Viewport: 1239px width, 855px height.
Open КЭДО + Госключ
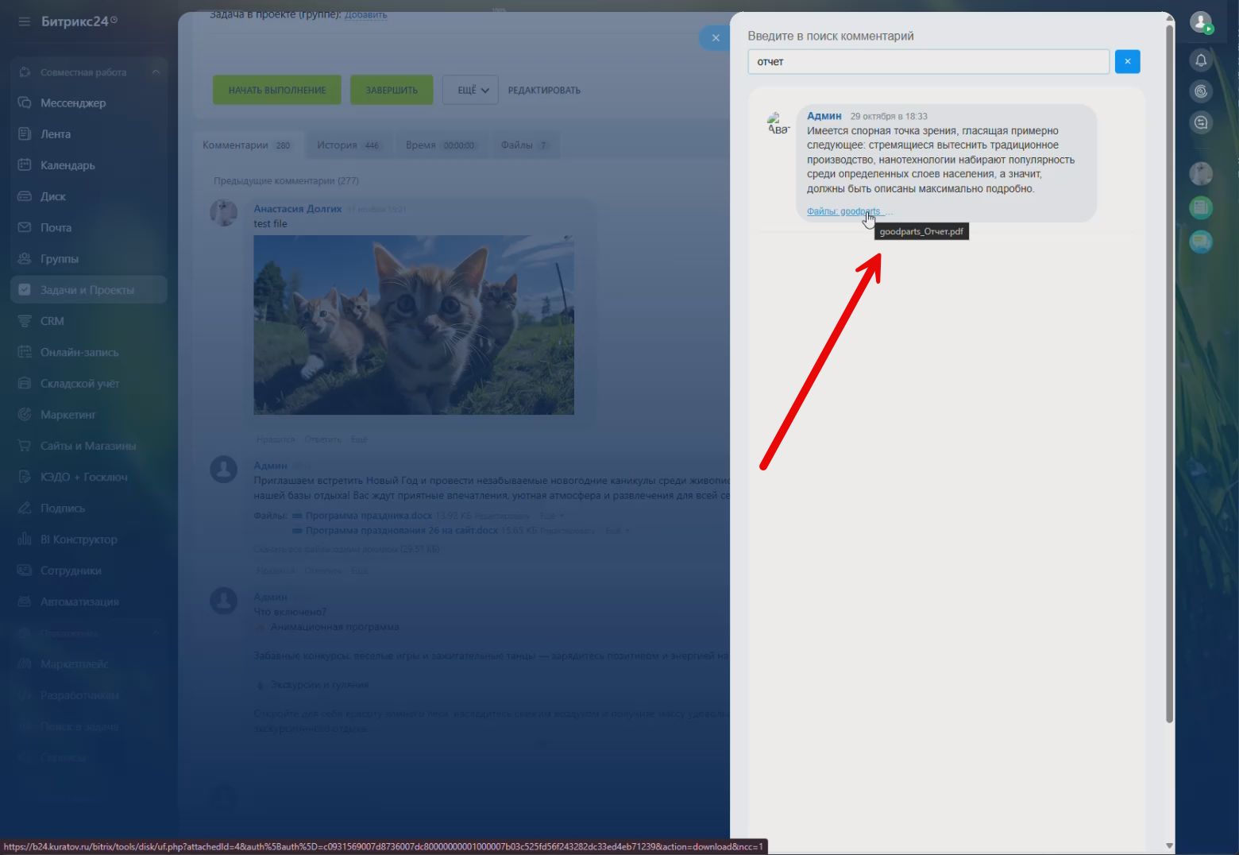pyautogui.click(x=83, y=478)
